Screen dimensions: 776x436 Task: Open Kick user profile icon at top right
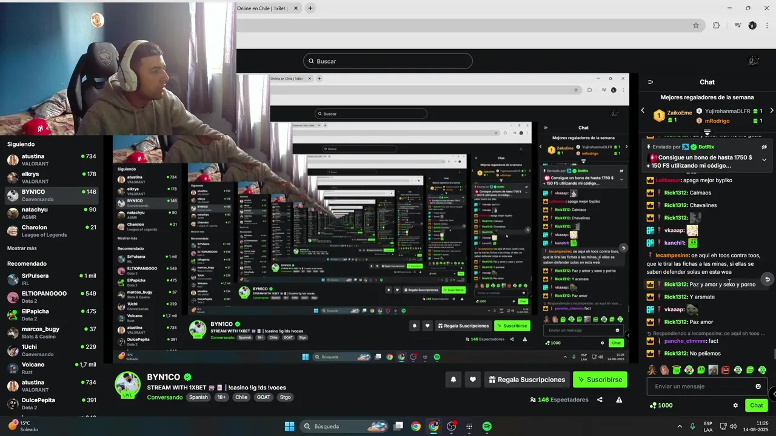[754, 61]
